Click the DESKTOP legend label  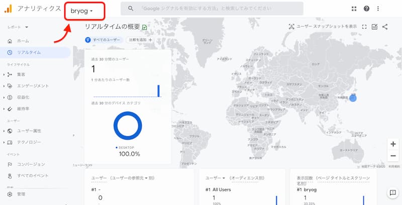(127, 148)
